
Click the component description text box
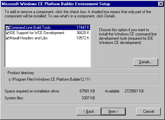point(128,36)
